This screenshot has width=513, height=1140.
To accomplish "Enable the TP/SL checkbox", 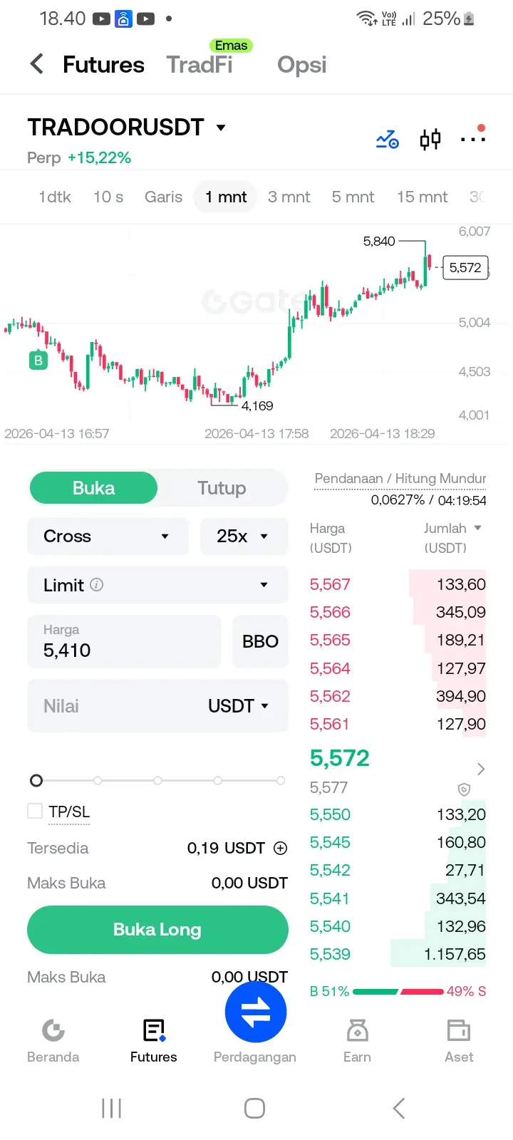I will [x=35, y=811].
